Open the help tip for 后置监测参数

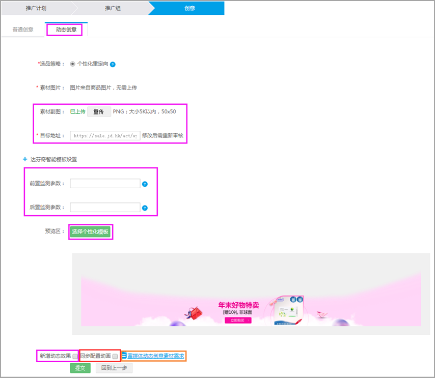pyautogui.click(x=145, y=207)
